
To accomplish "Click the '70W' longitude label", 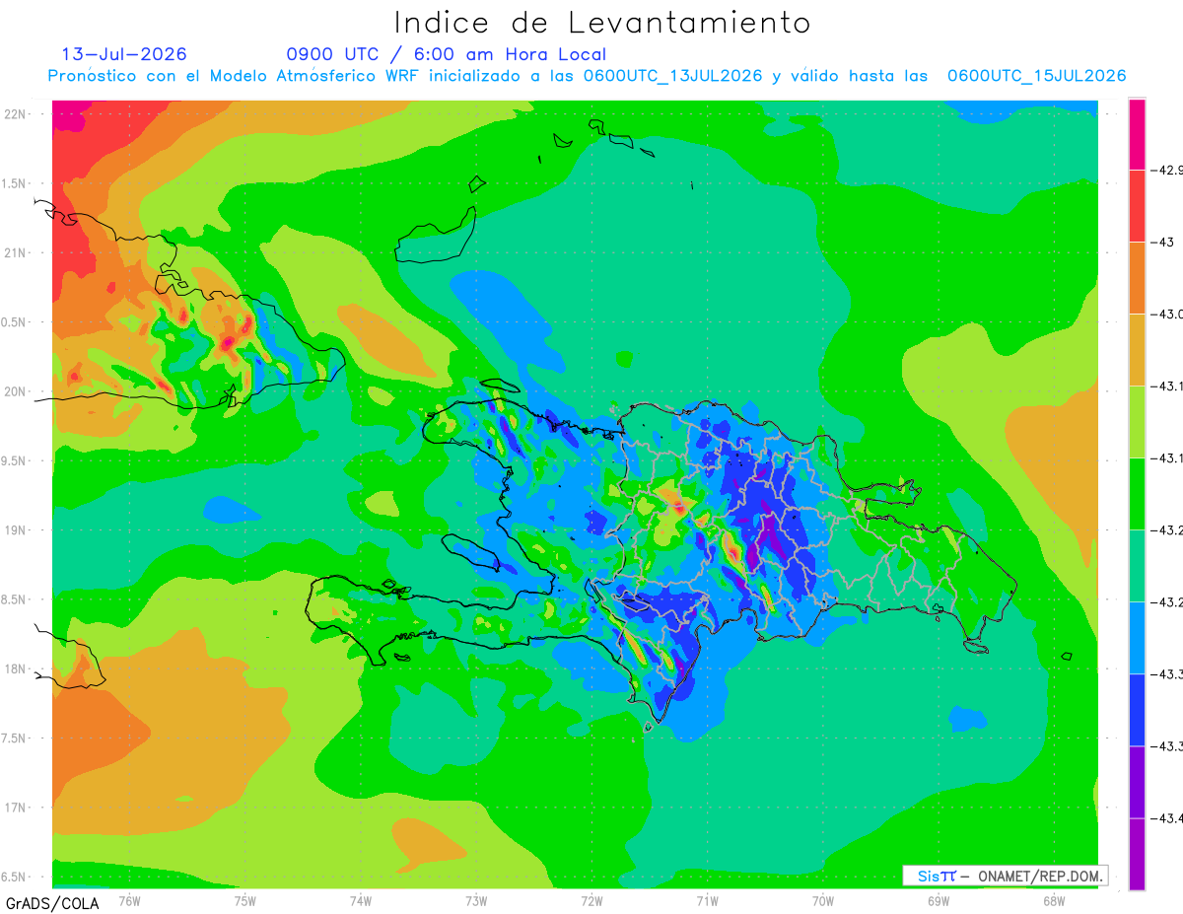I will [x=823, y=900].
